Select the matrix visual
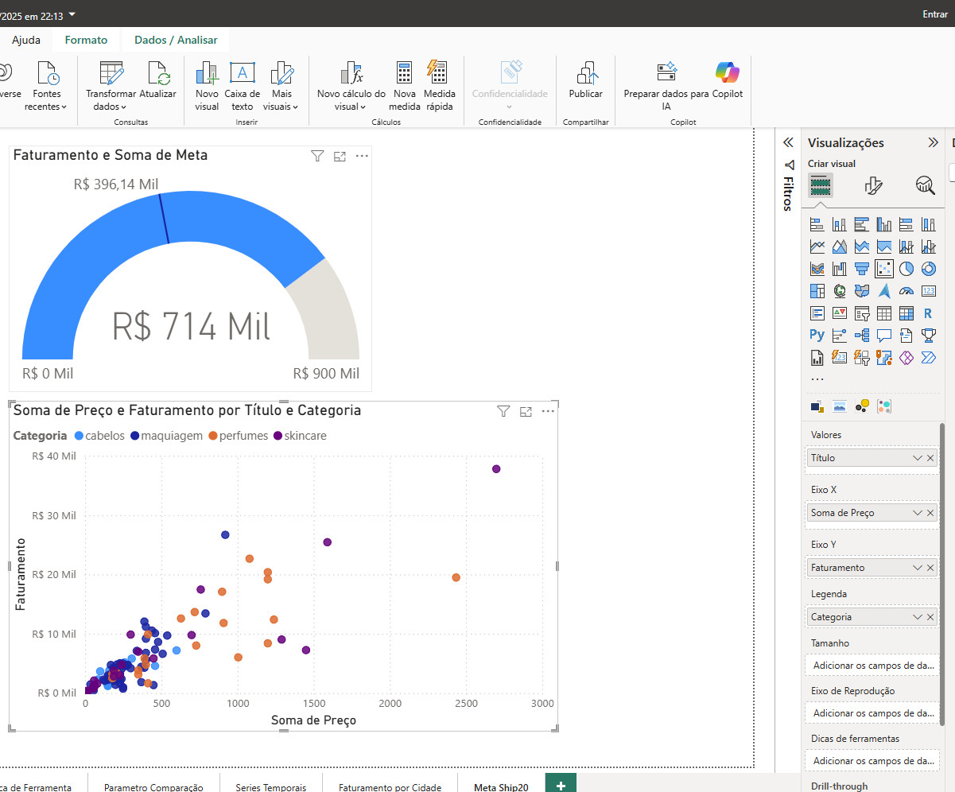 [906, 313]
